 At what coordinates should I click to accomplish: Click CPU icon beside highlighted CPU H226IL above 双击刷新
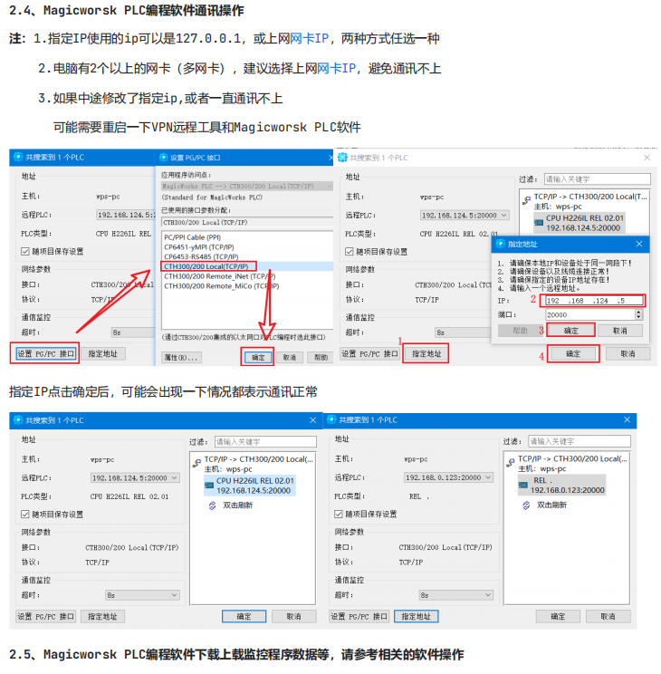point(209,486)
